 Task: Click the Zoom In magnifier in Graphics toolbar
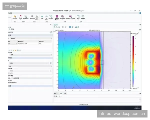55,27
